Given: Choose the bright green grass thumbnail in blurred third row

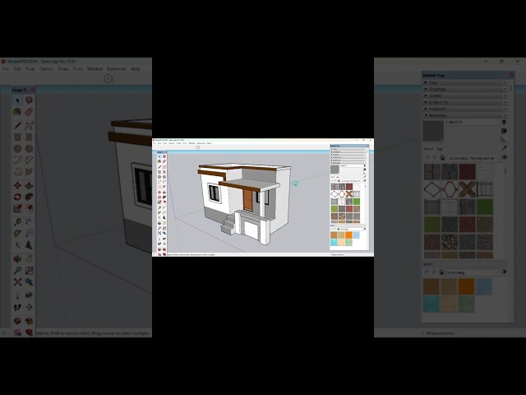Looking at the screenshot, I should pos(484,207).
